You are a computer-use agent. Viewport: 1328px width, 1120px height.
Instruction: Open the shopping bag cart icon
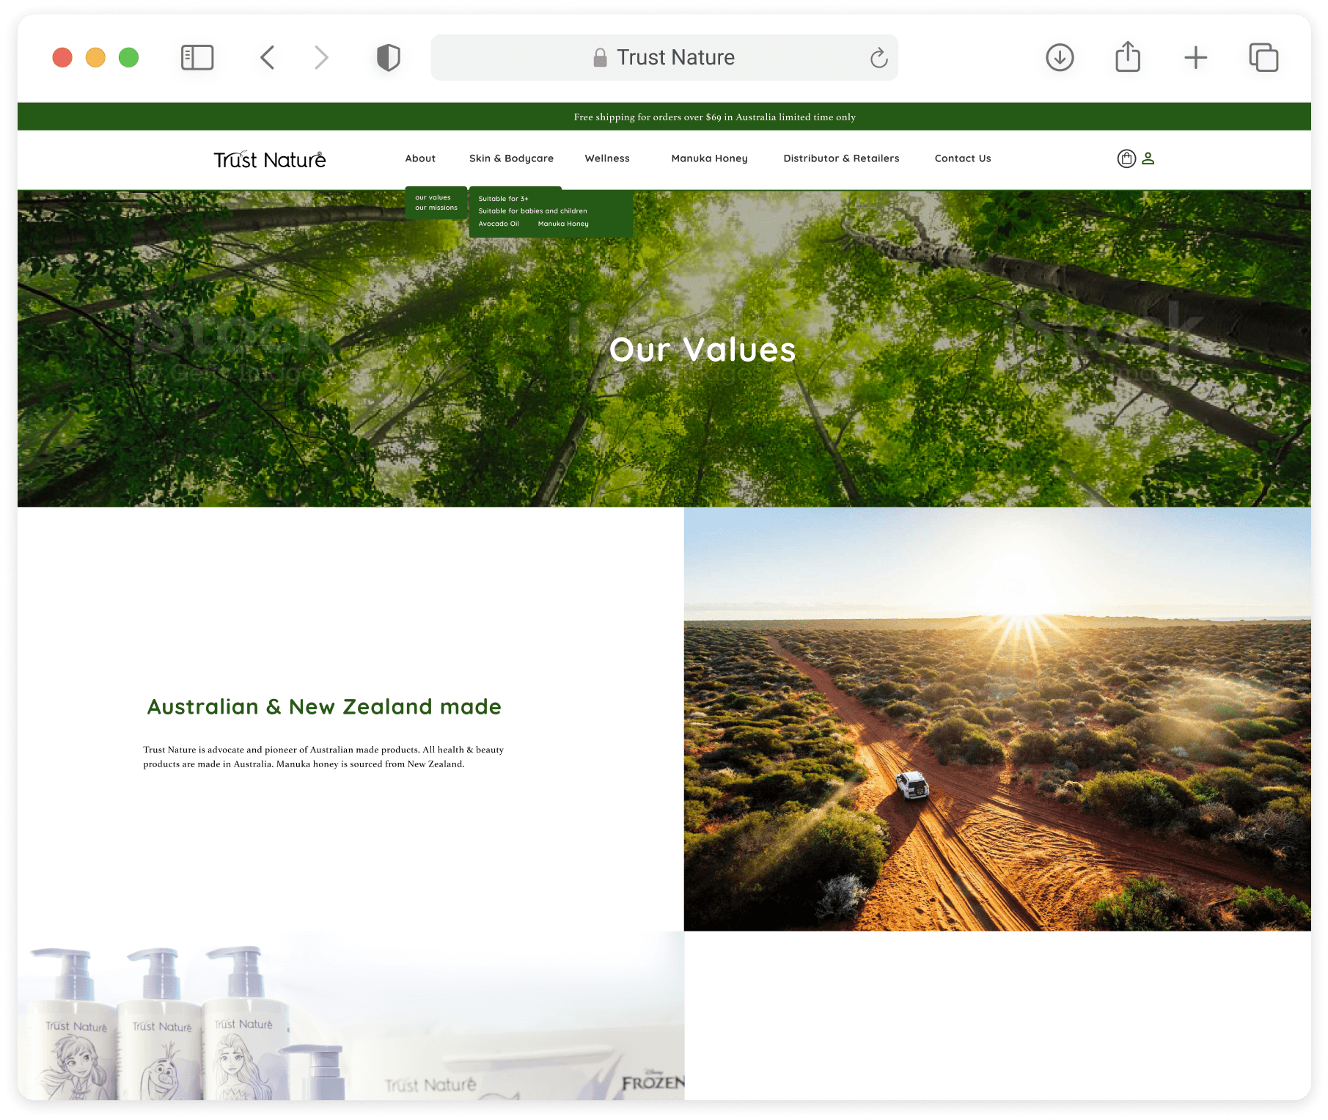1126,158
